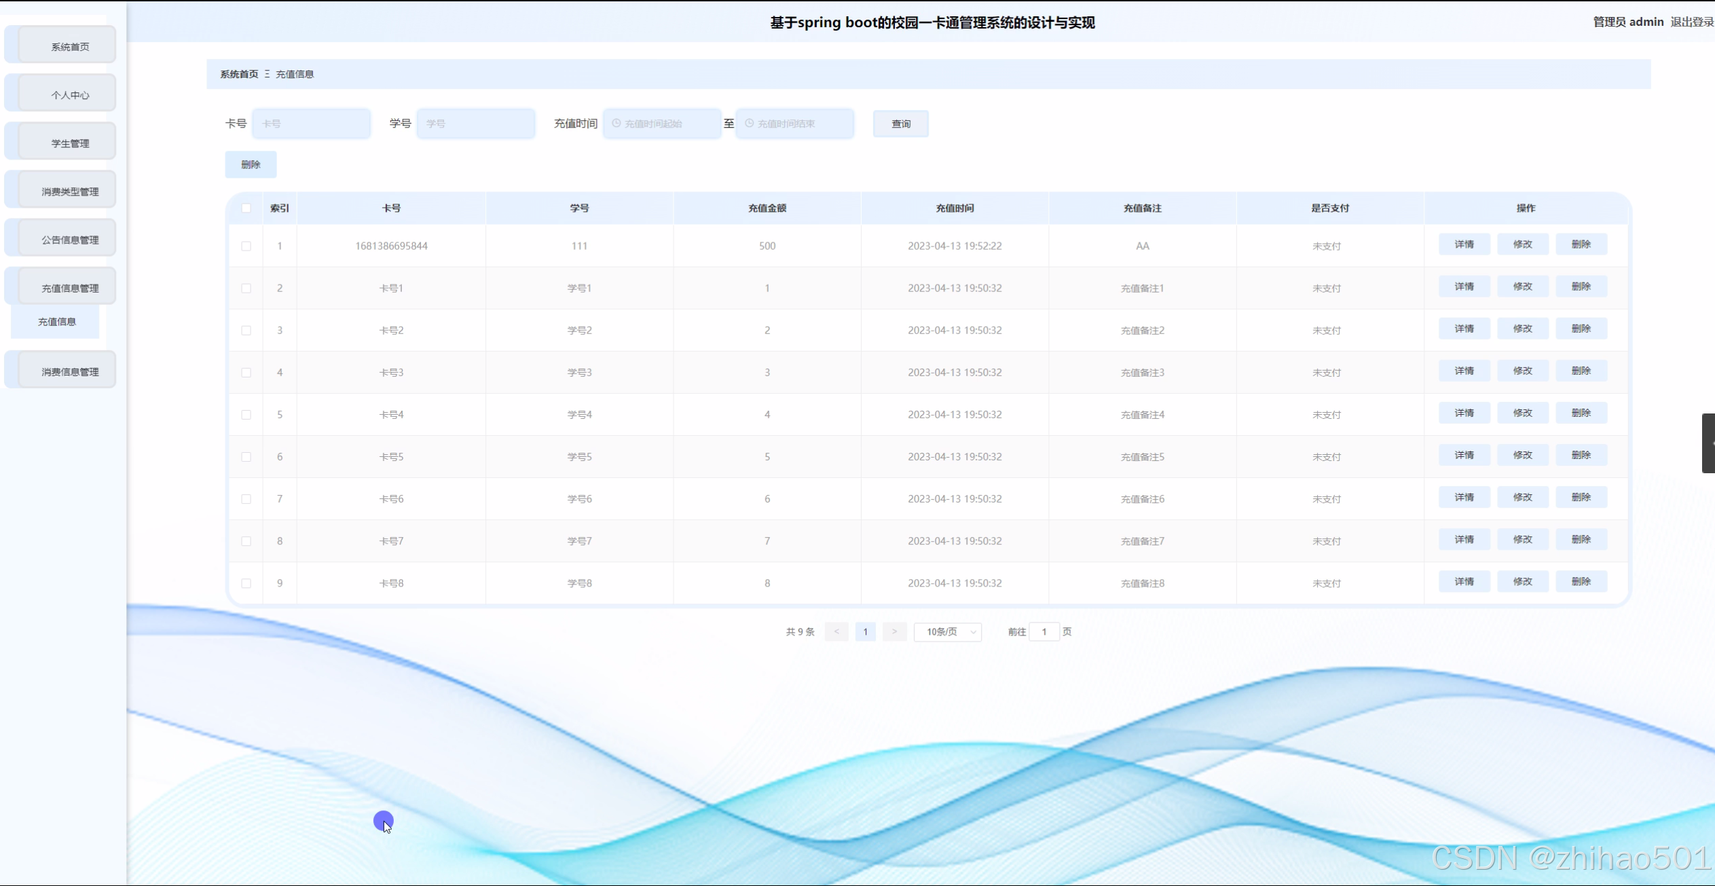This screenshot has width=1715, height=886.
Task: Click the jump-to page number input
Action: (1044, 632)
